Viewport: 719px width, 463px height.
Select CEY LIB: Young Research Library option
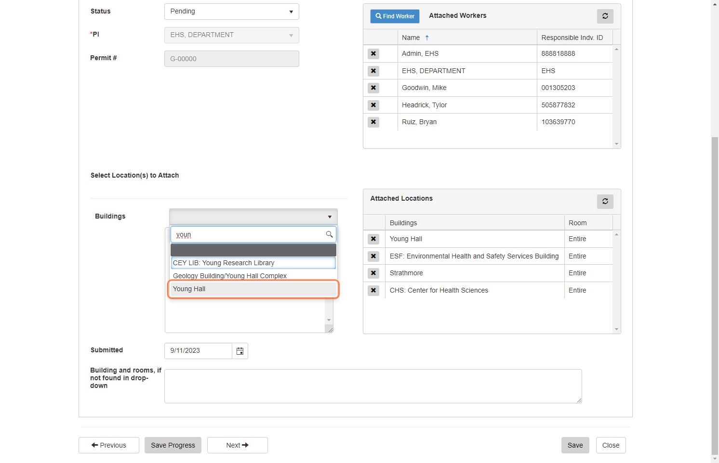coord(253,263)
